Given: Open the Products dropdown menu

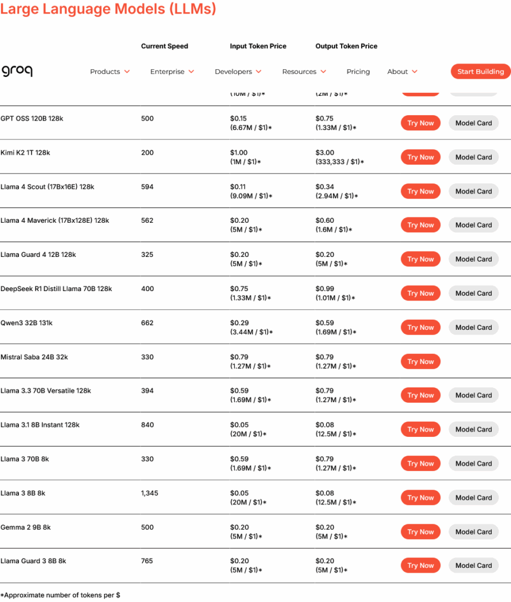Looking at the screenshot, I should (x=110, y=72).
